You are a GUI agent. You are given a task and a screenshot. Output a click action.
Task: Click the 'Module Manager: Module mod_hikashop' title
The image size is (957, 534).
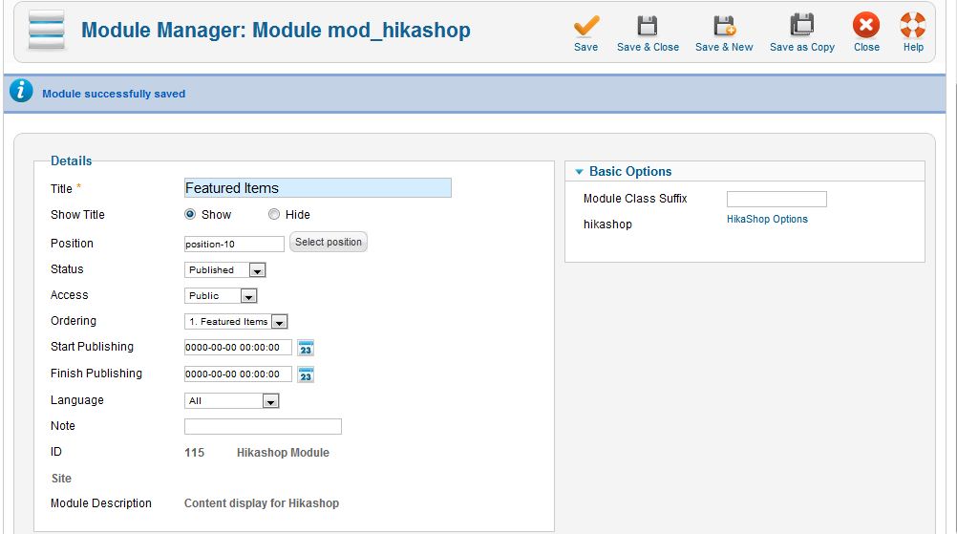[x=276, y=30]
